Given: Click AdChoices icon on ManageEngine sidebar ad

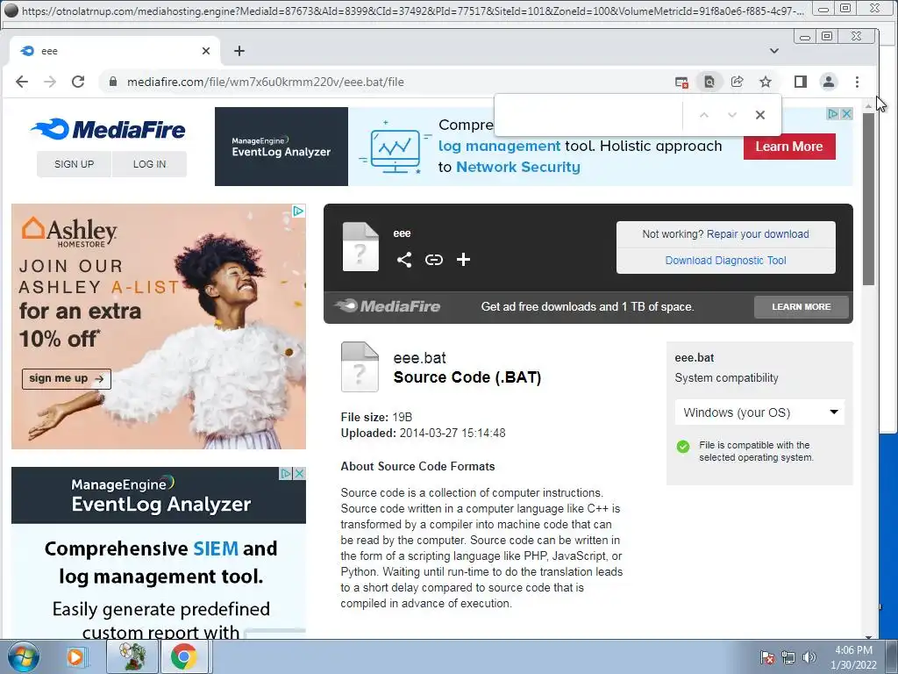Looking at the screenshot, I should tap(286, 473).
